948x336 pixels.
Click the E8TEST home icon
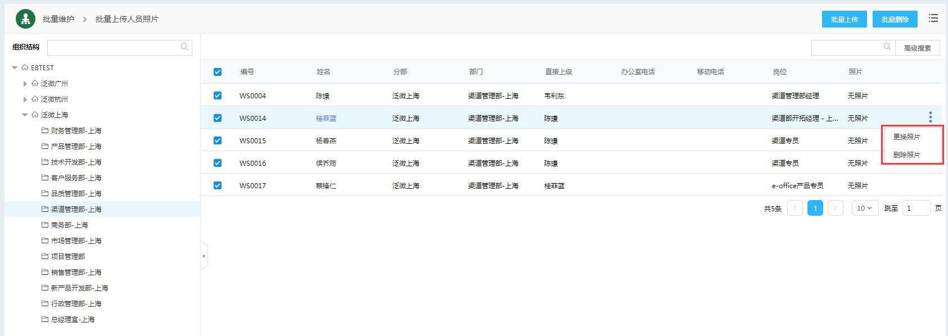pyautogui.click(x=25, y=67)
